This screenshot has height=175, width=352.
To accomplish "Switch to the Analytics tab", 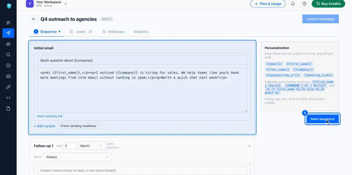I will (141, 32).
